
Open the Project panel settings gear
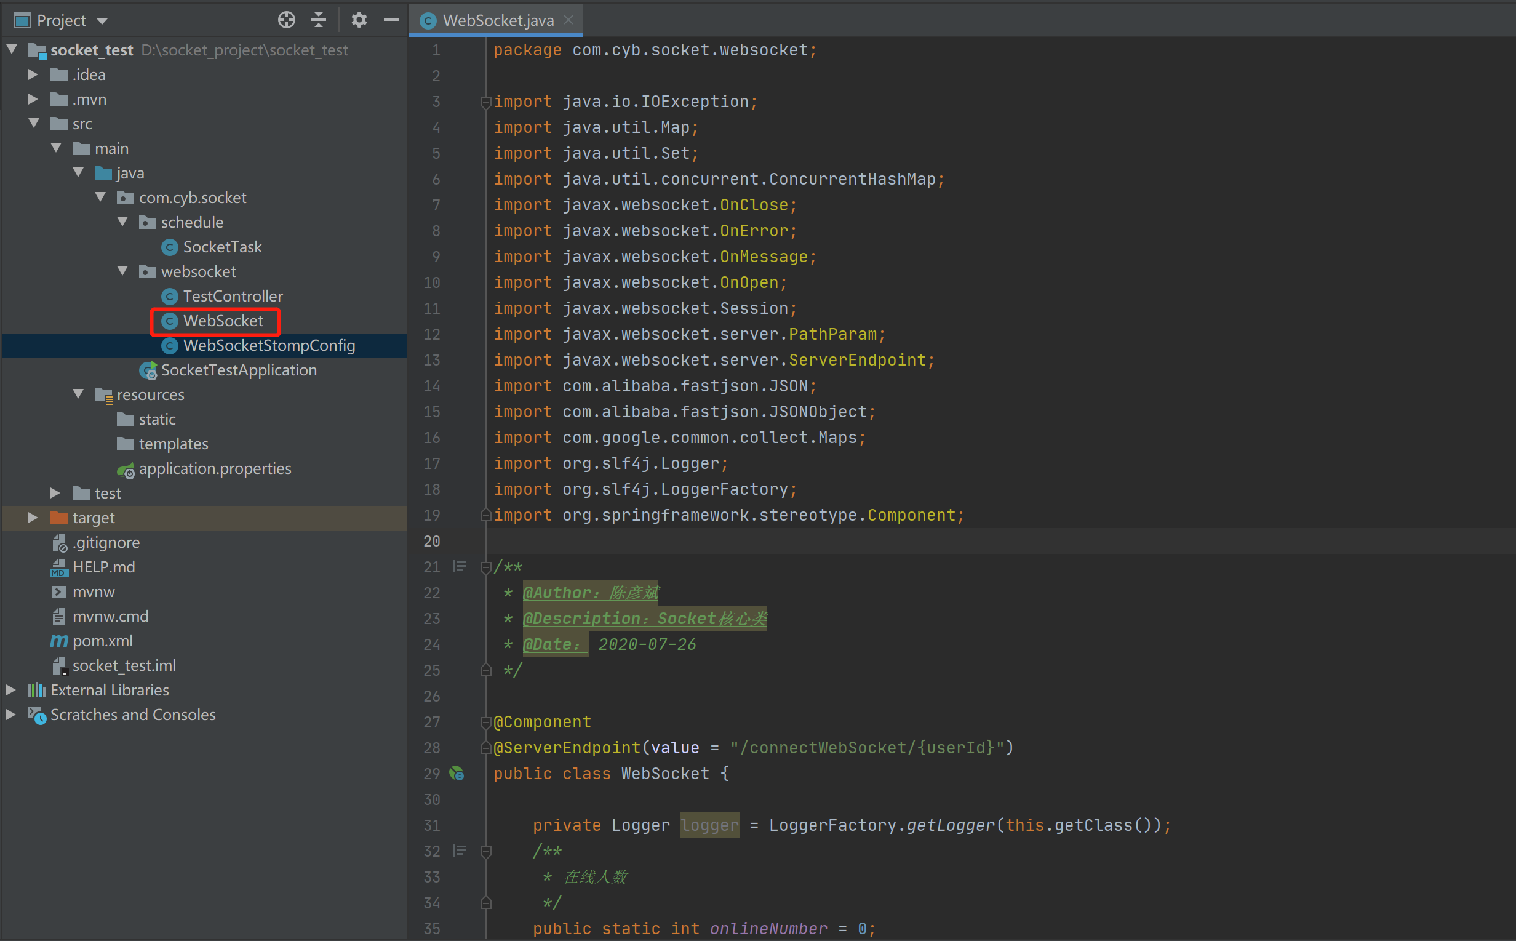[x=359, y=20]
